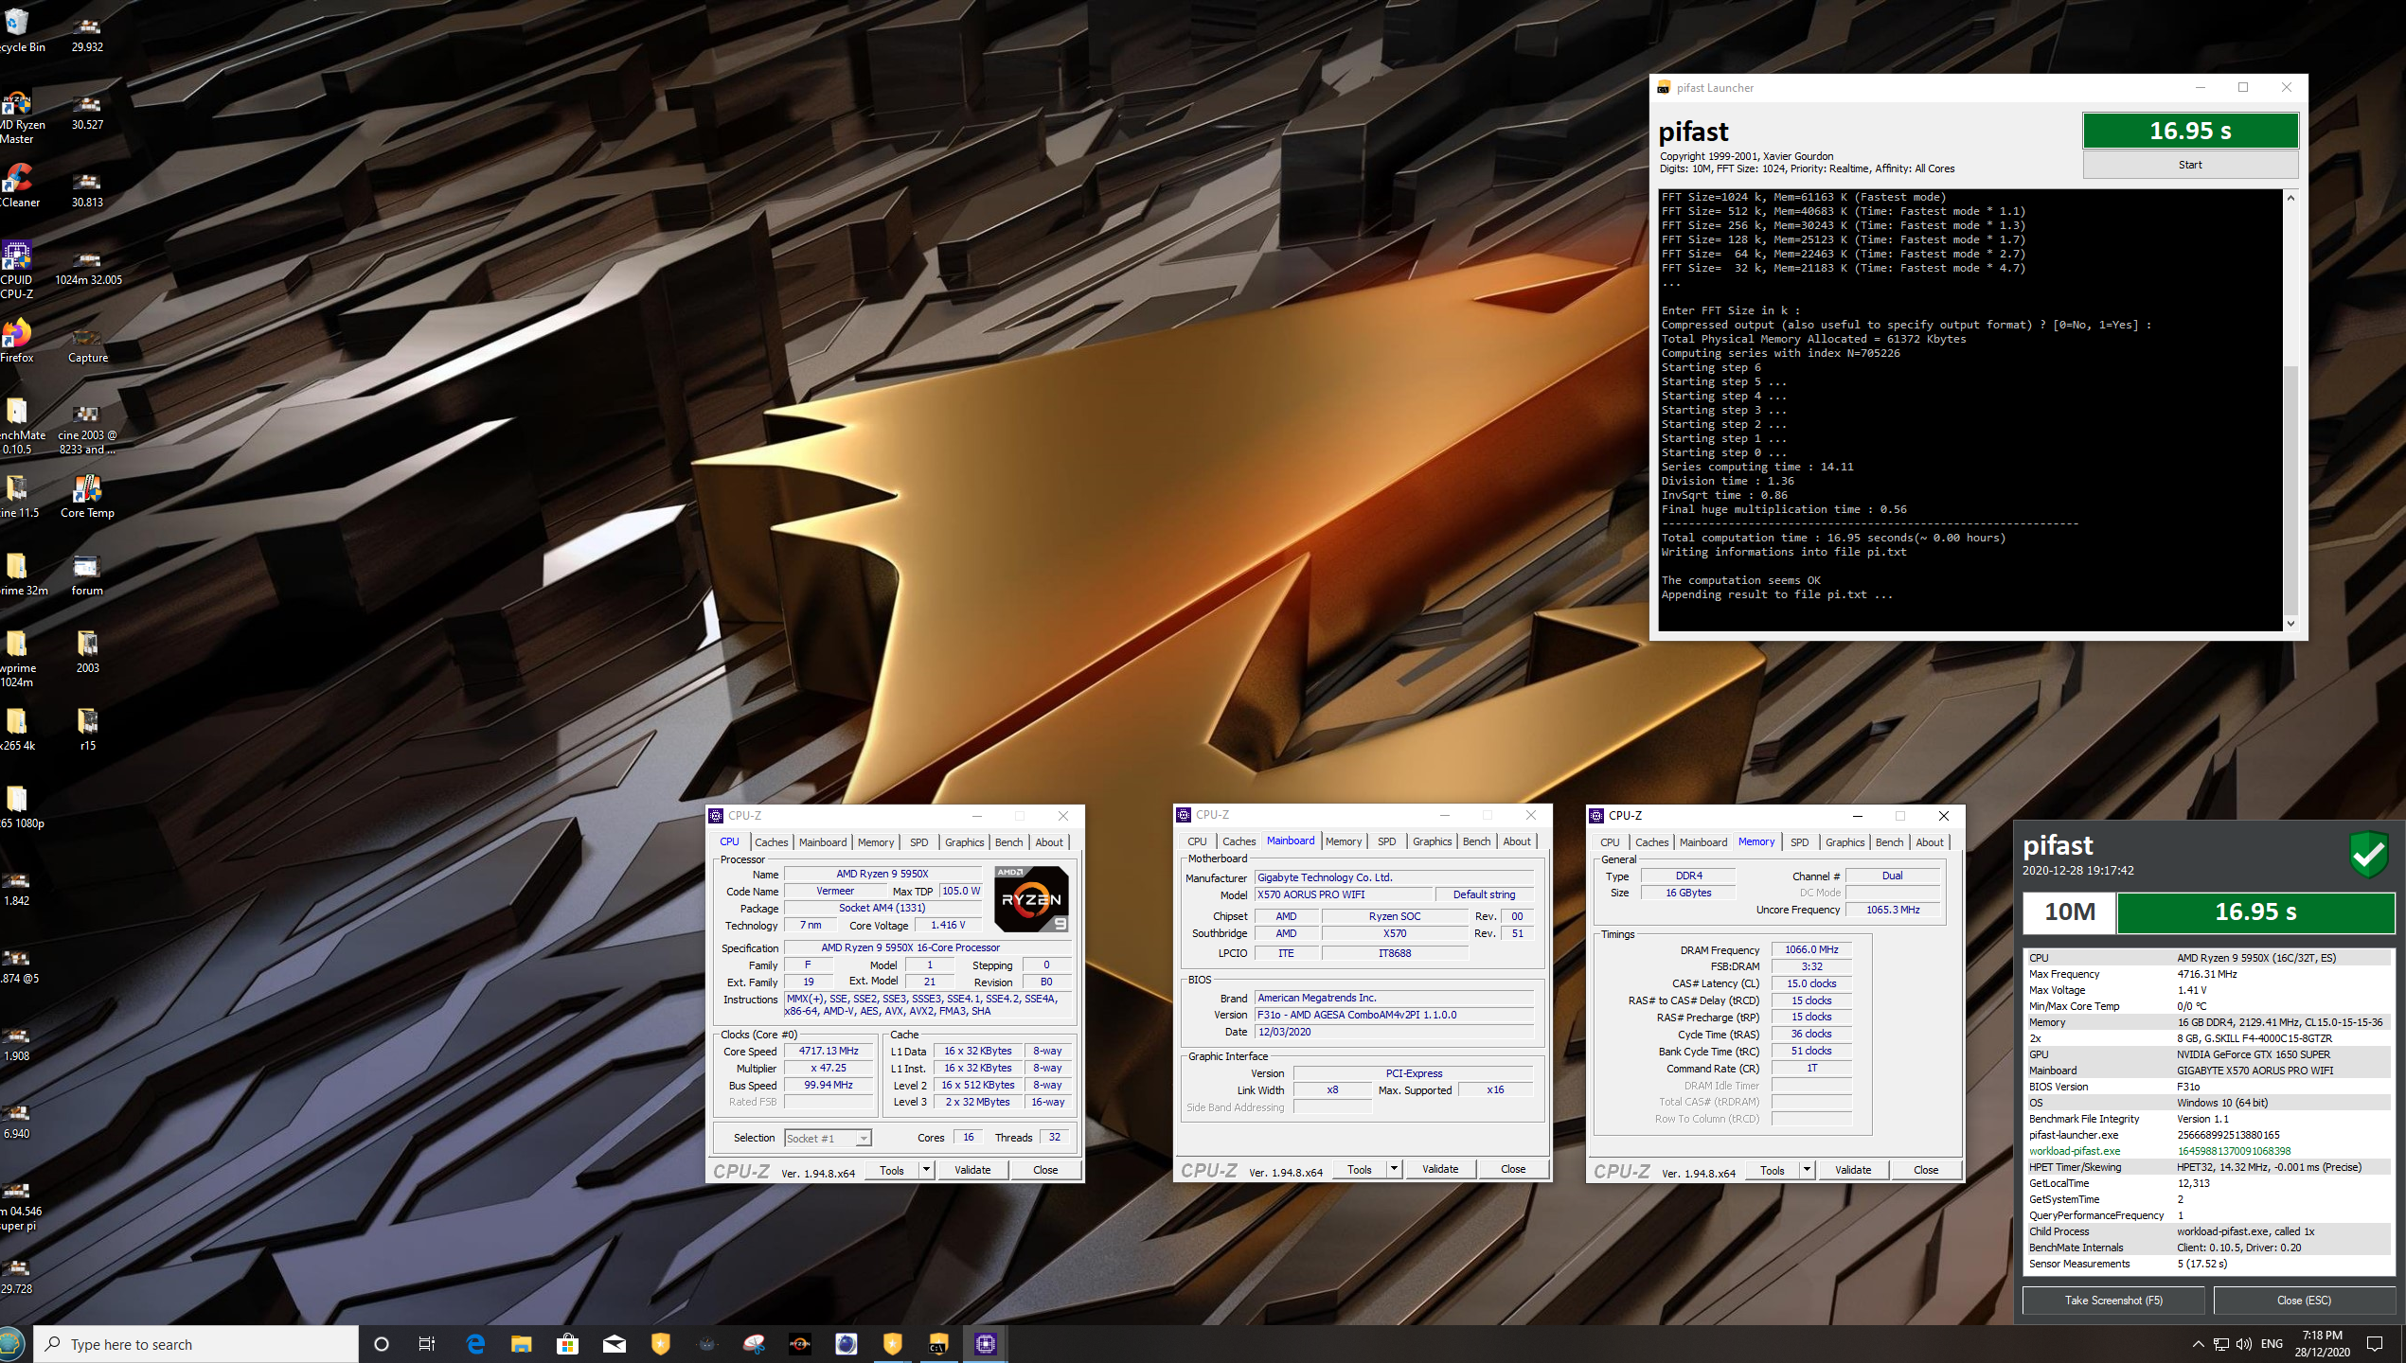Show hidden system tray icons

tap(2198, 1344)
